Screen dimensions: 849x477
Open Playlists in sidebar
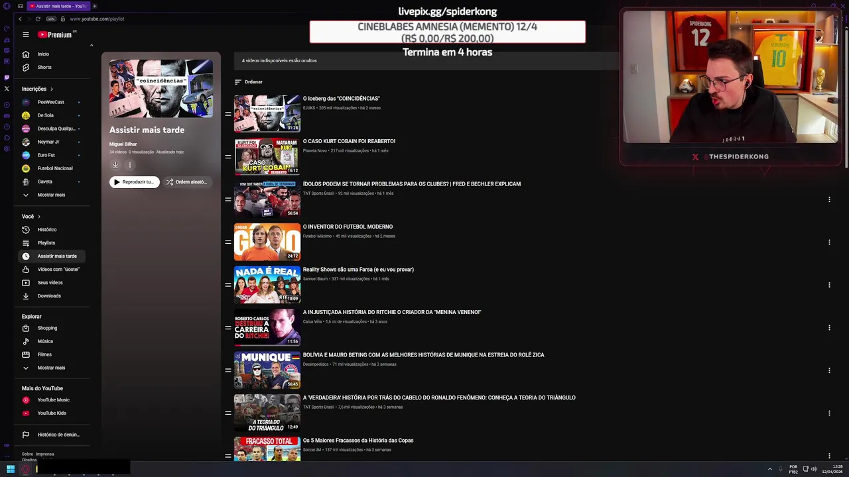(53, 242)
